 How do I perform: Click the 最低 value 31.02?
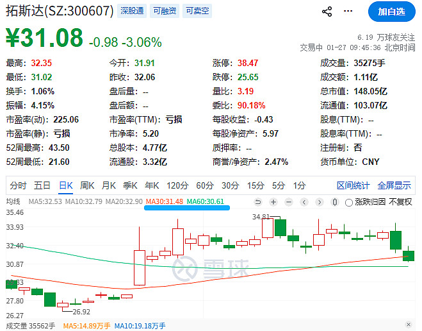[41, 77]
